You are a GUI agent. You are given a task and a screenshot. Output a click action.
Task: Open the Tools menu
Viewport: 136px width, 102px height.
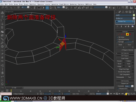point(11,4)
